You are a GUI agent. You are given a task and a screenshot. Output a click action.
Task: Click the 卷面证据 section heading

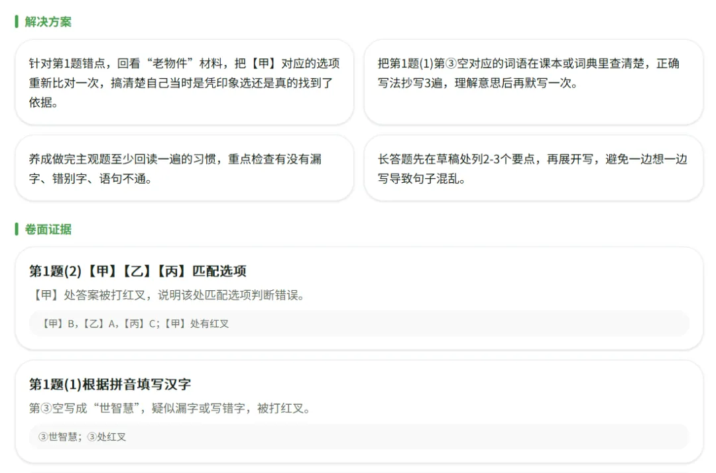(x=48, y=229)
